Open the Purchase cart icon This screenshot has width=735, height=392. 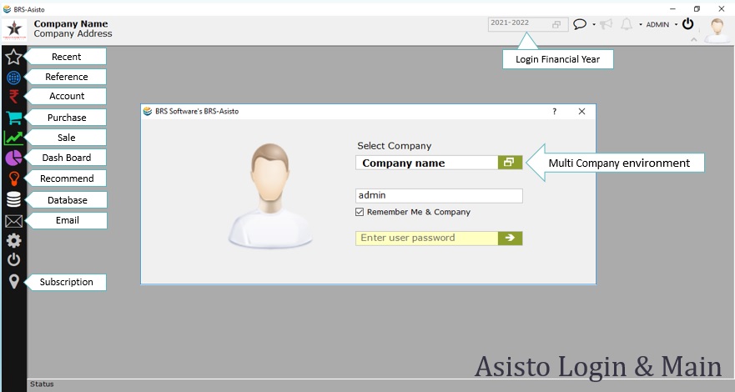14,118
